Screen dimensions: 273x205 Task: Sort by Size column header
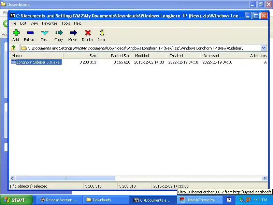click(81, 56)
